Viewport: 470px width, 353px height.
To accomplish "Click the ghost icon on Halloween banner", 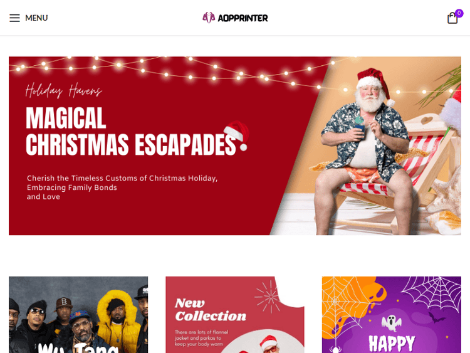I will click(391, 323).
